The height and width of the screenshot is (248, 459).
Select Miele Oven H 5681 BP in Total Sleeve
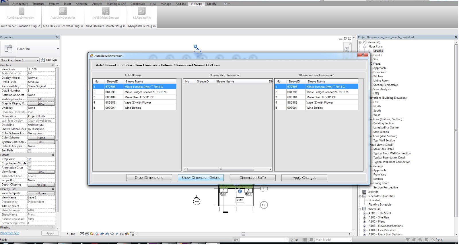click(134, 97)
